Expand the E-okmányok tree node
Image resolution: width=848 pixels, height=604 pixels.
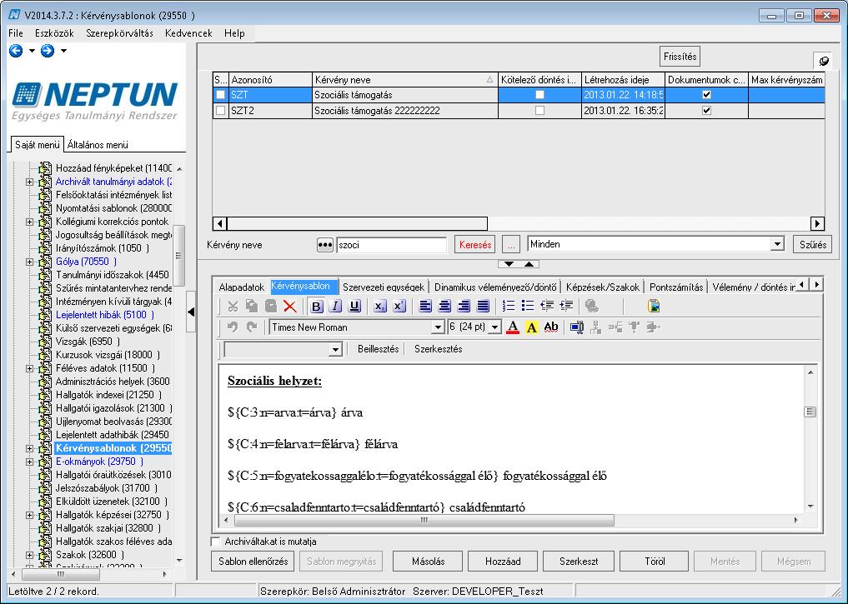tap(30, 462)
